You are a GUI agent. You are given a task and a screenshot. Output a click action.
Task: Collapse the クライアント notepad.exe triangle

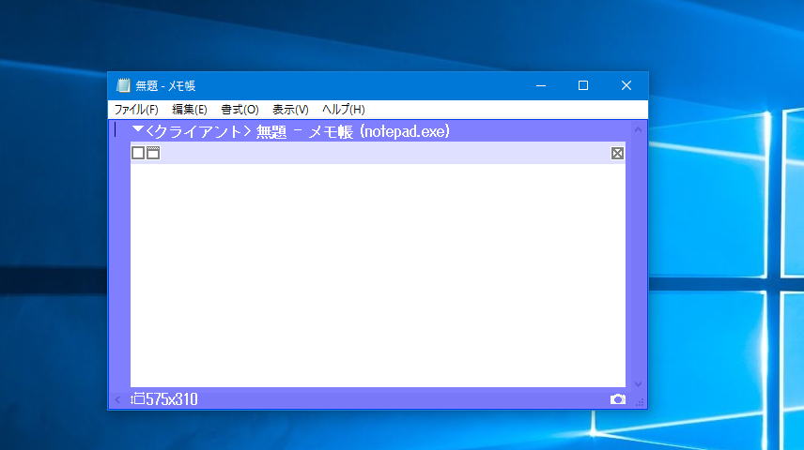pyautogui.click(x=137, y=129)
